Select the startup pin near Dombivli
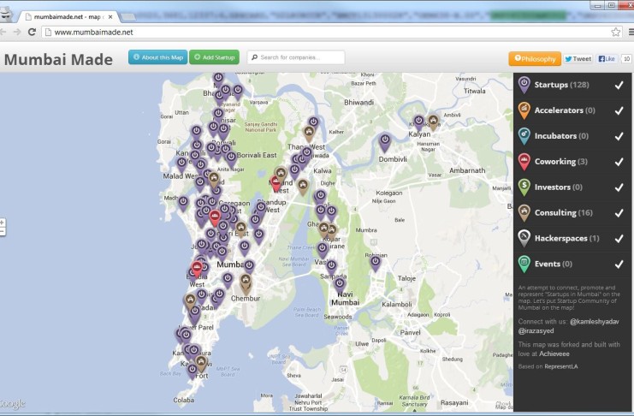Image resolution: width=634 pixels, height=416 pixels. tap(385, 142)
